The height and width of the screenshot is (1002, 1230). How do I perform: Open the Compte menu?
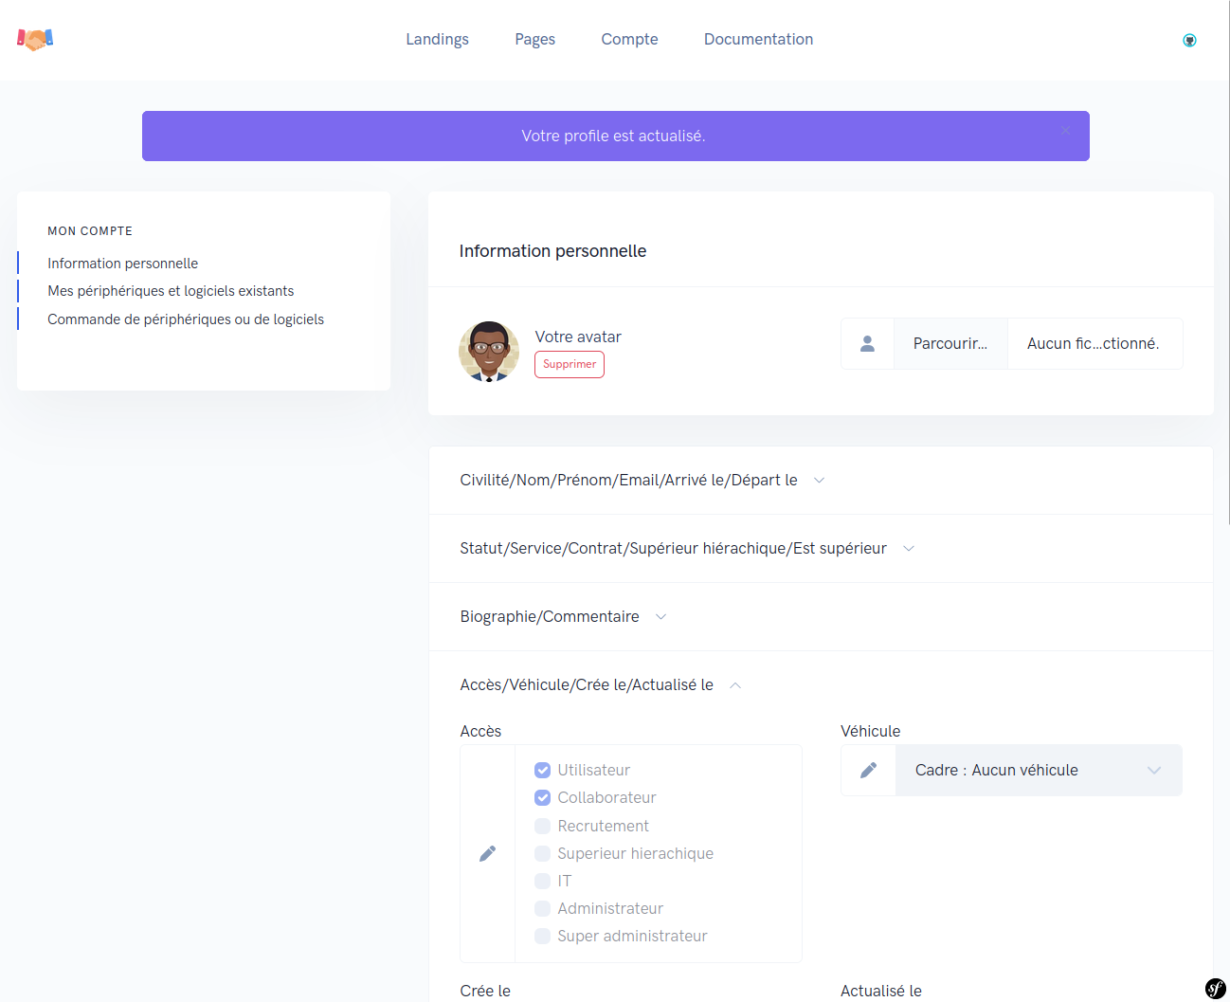click(629, 39)
